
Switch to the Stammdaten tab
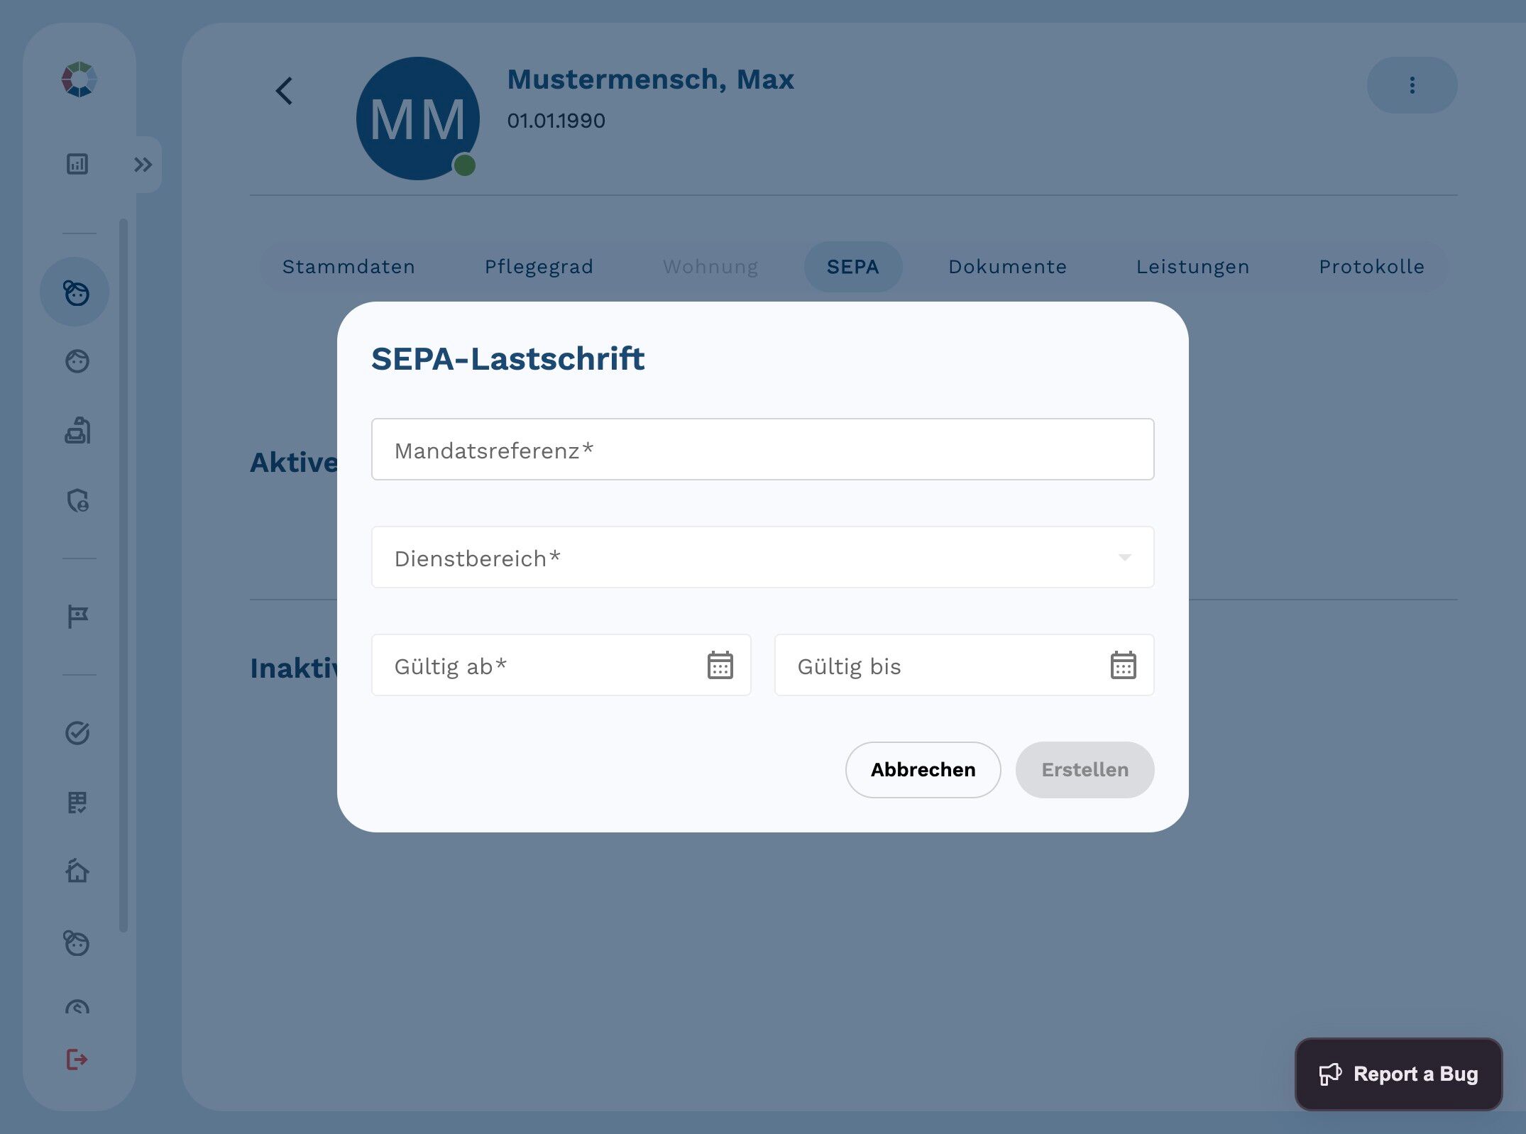click(x=348, y=267)
